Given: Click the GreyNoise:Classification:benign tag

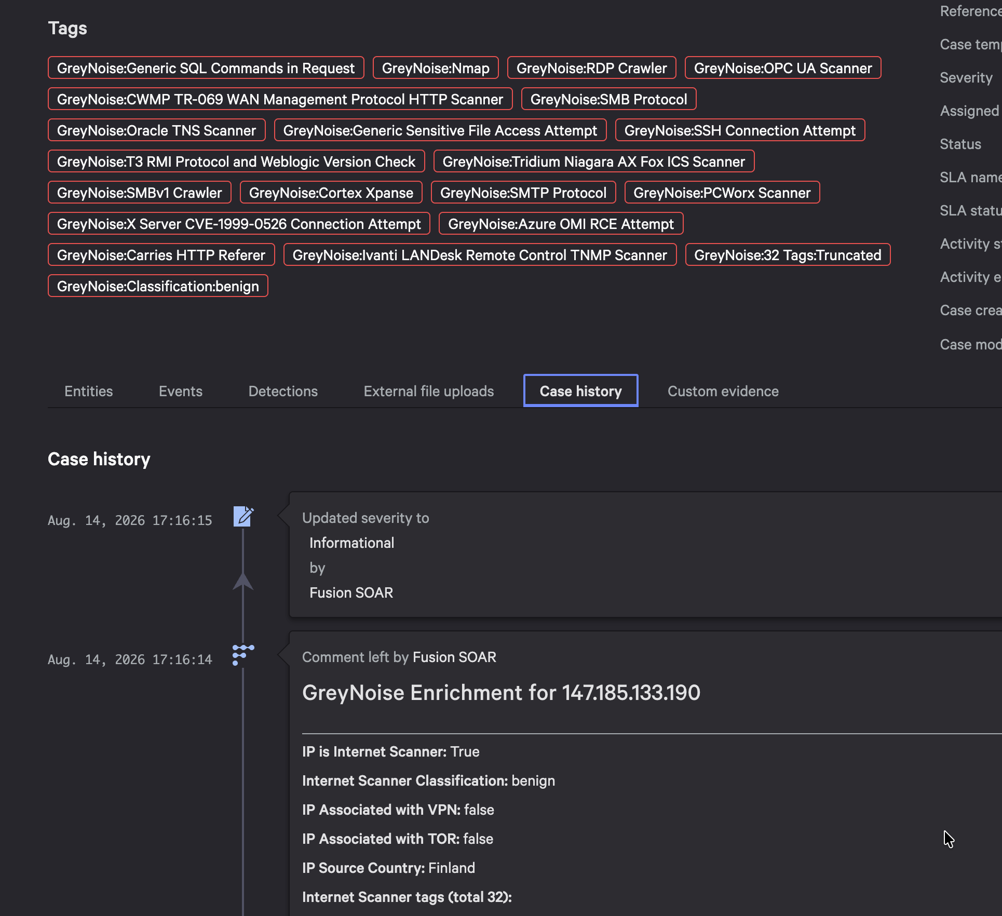Looking at the screenshot, I should [x=158, y=286].
